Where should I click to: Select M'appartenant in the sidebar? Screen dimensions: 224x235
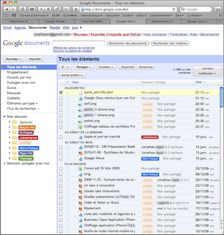pyautogui.click(x=17, y=72)
